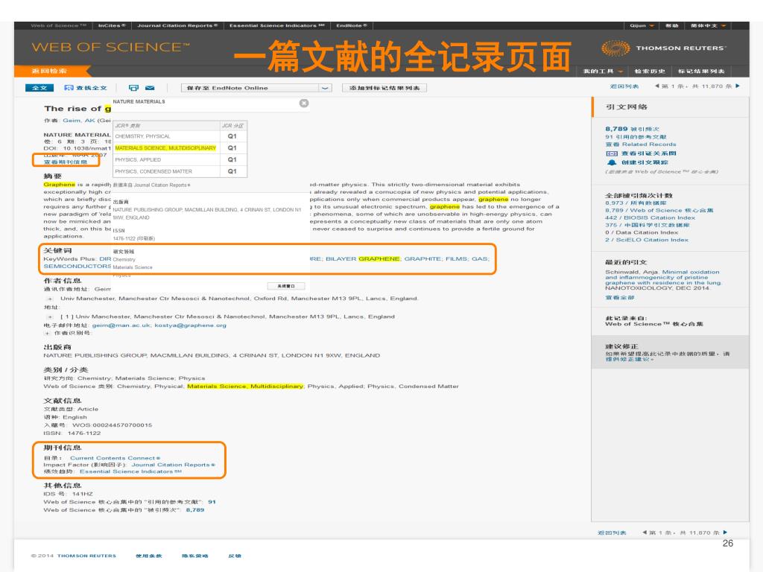Open the Essential Science Indicators tab
The width and height of the screenshot is (763, 572).
click(x=276, y=26)
